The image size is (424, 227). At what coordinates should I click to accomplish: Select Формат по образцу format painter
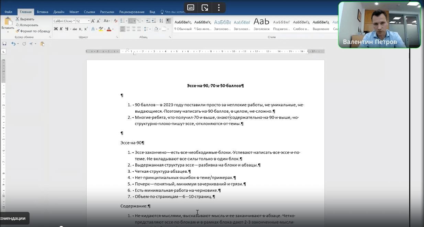[x=33, y=31]
